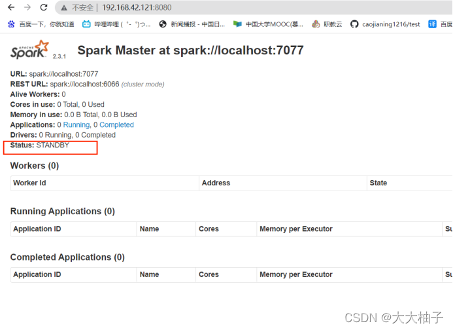The width and height of the screenshot is (453, 330).
Task: Click the Spark Master at spark://localhost:7077 heading
Action: click(x=190, y=50)
